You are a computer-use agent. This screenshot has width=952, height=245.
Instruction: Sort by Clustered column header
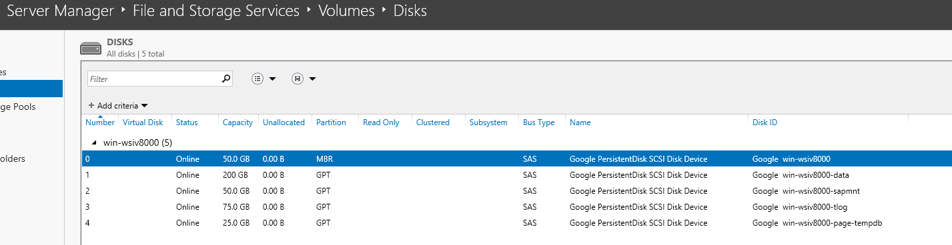pyautogui.click(x=432, y=122)
